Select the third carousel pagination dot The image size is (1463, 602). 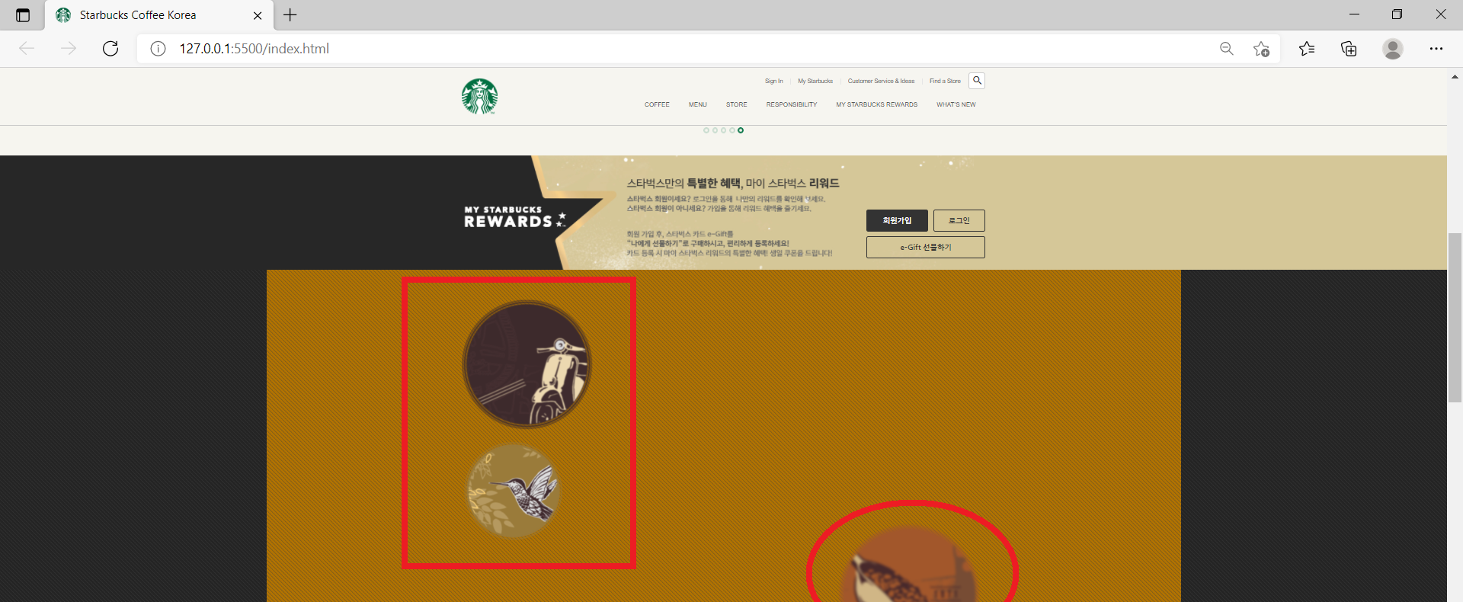pyautogui.click(x=723, y=130)
